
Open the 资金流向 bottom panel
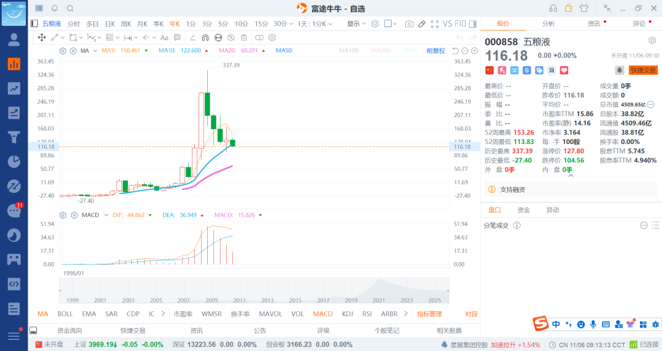69,330
